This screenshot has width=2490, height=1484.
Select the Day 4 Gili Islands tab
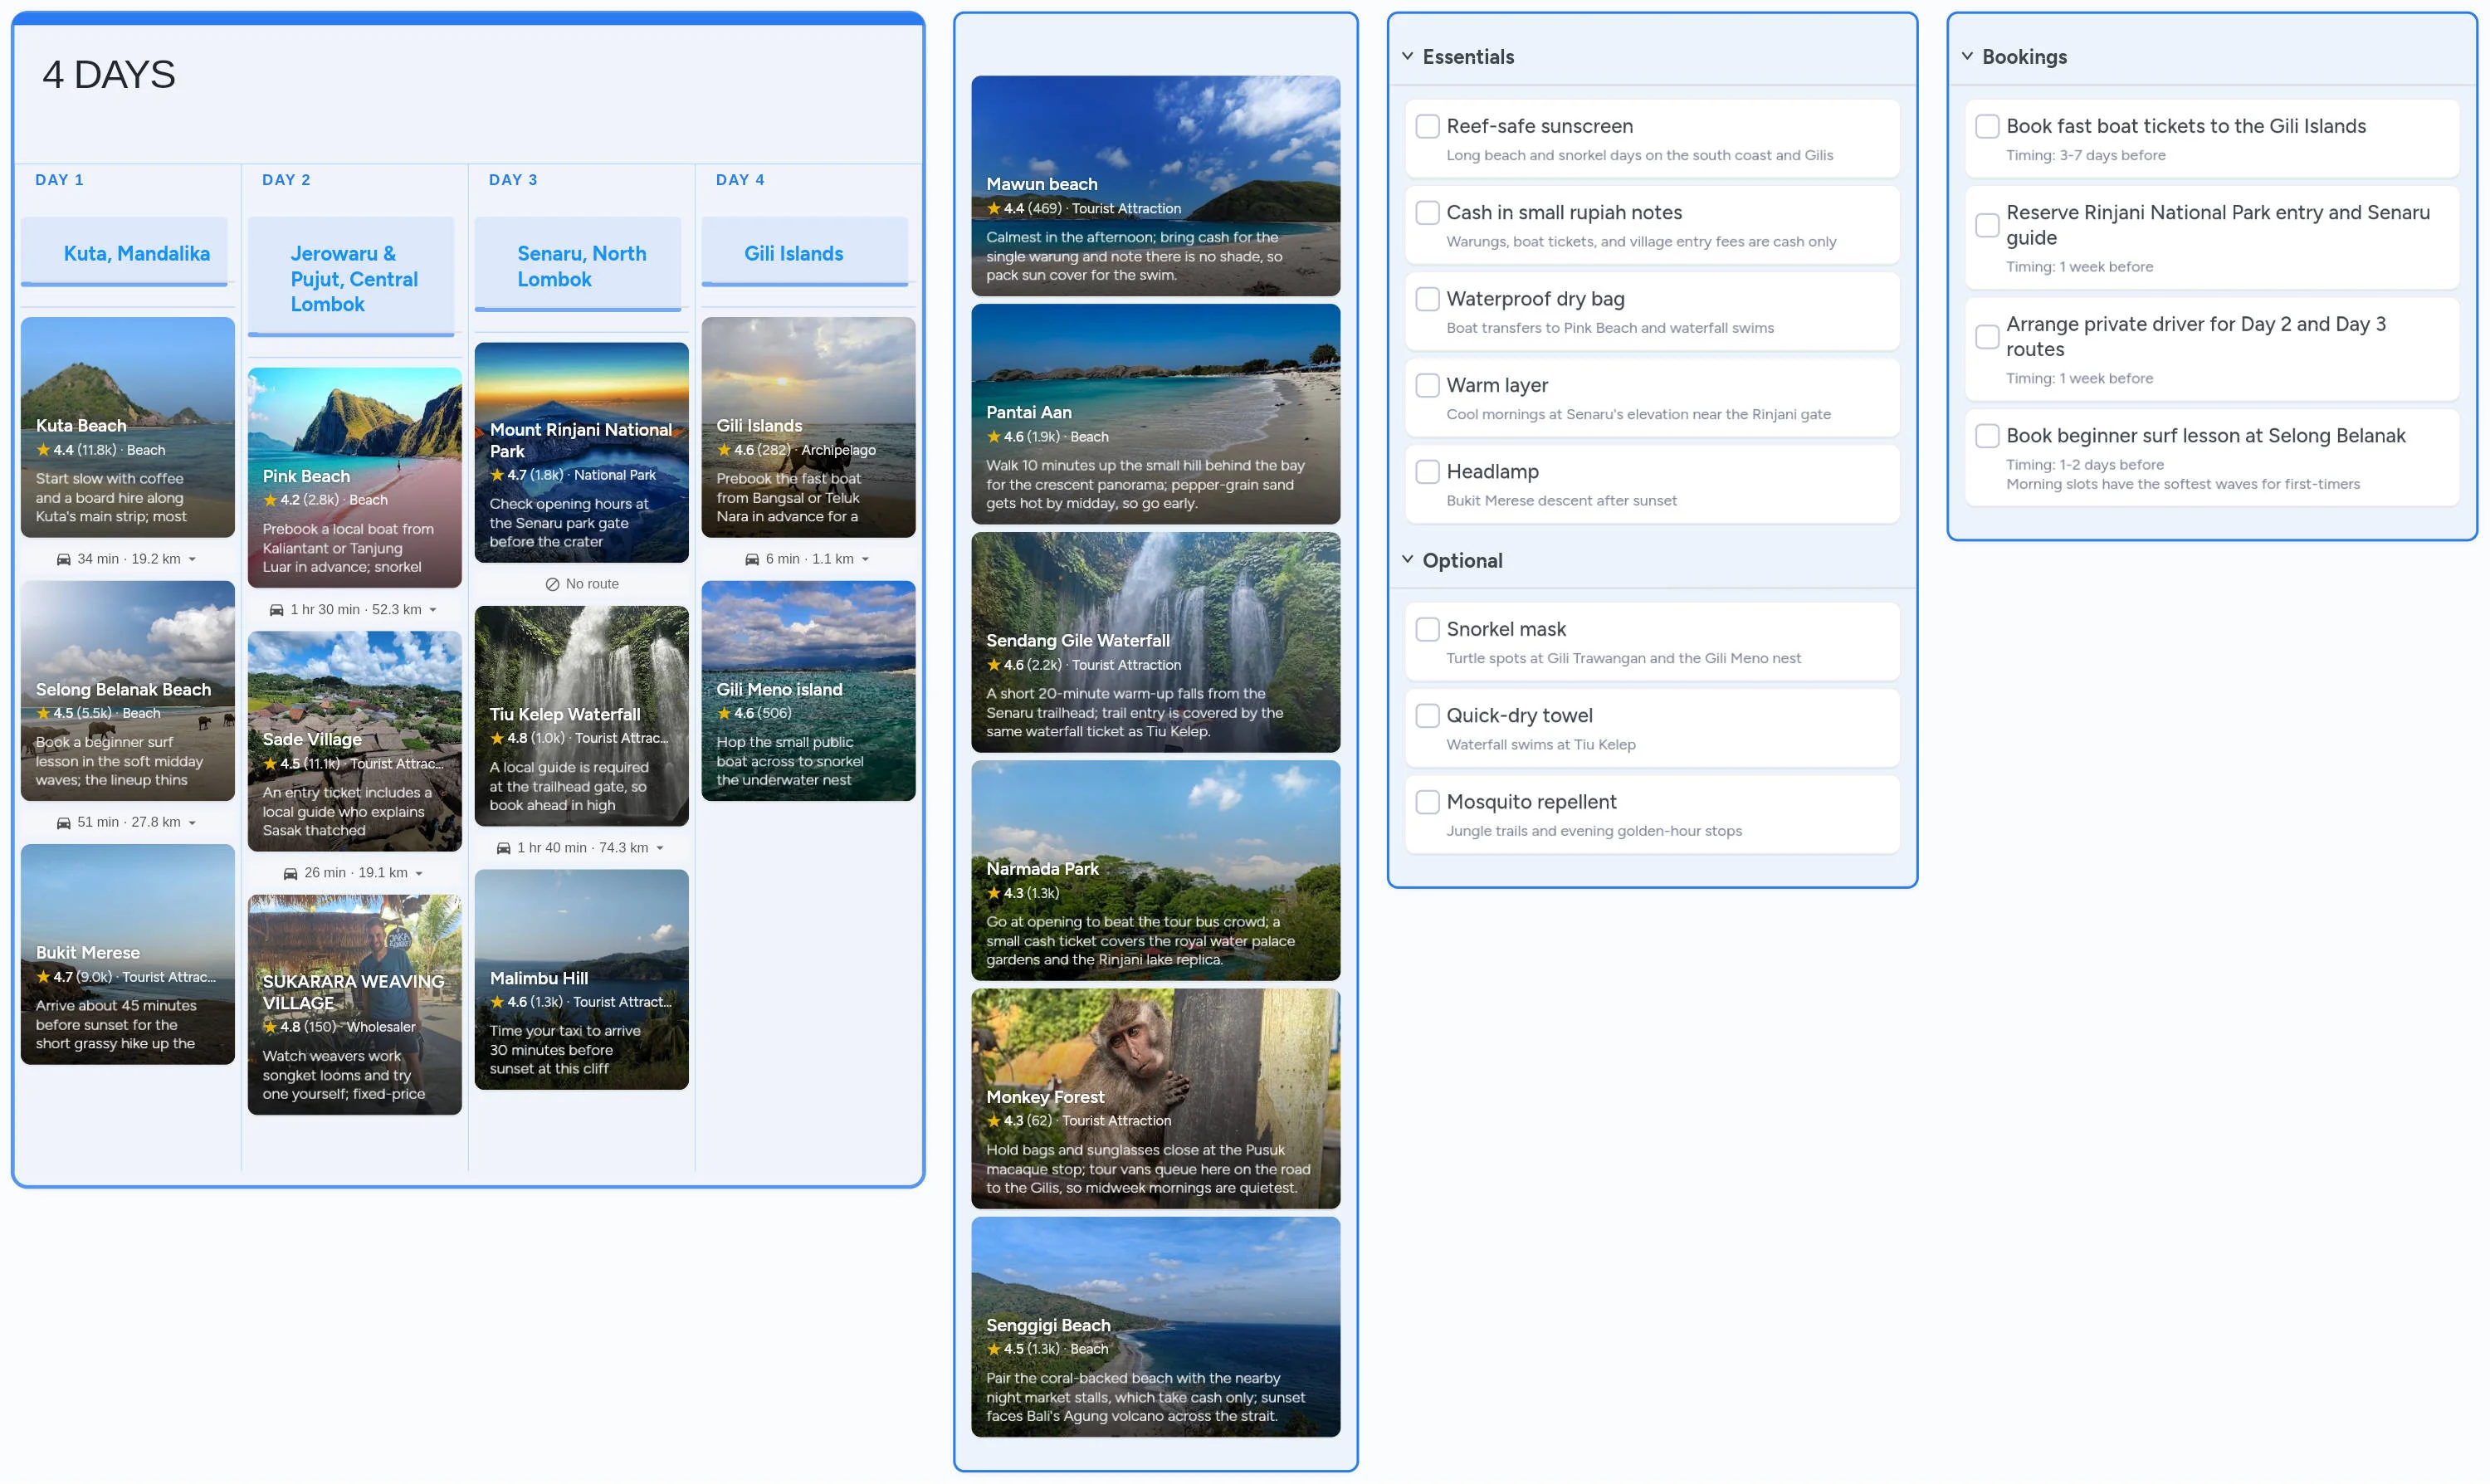click(806, 252)
